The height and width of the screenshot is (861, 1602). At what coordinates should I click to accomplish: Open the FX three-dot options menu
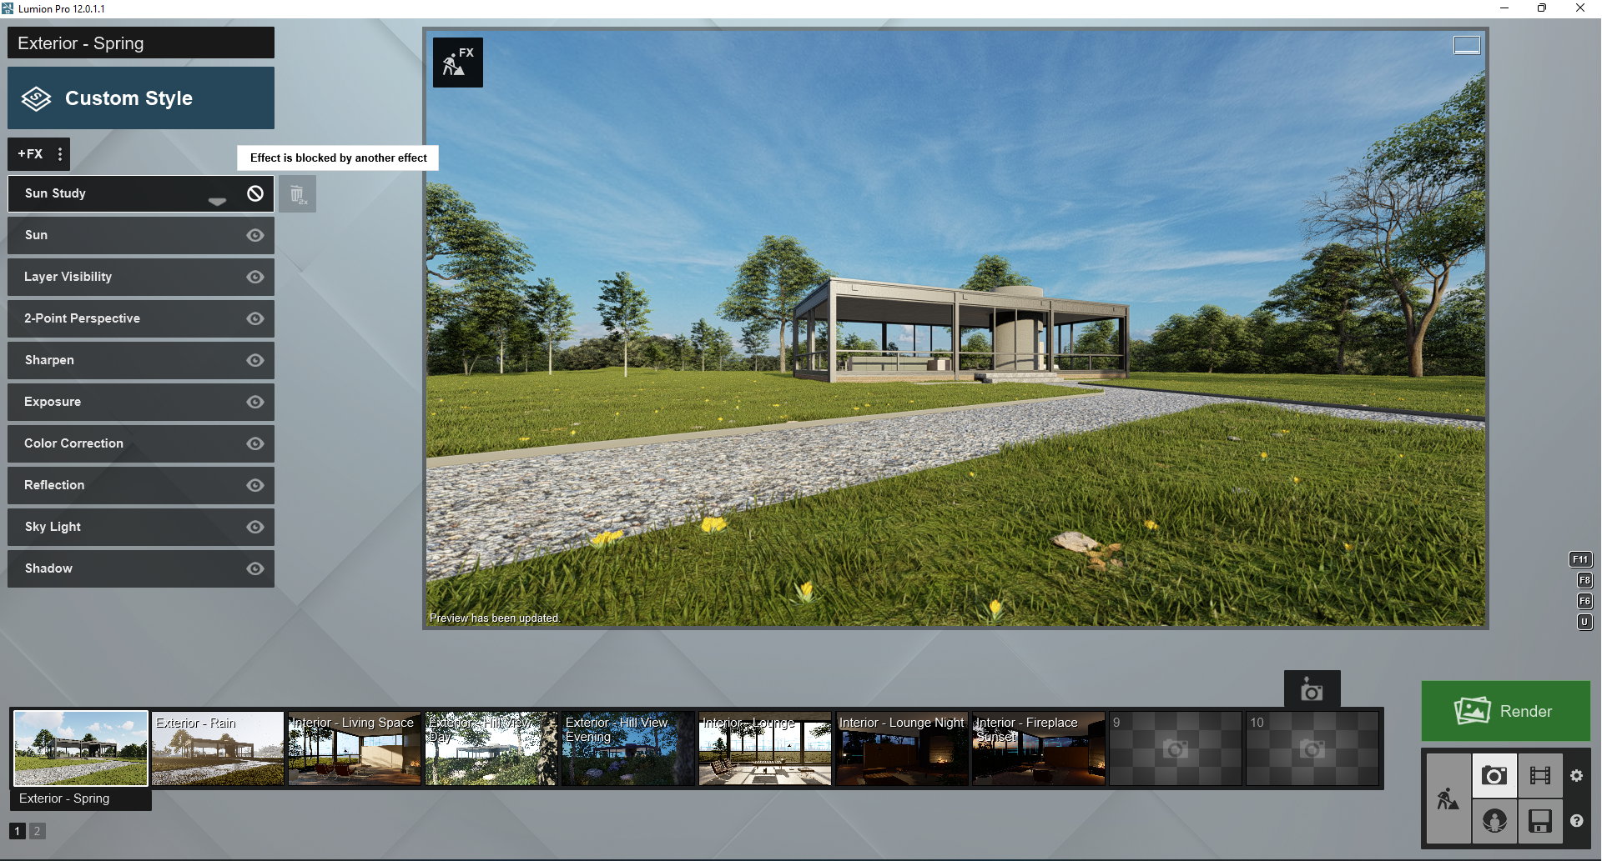(x=59, y=154)
